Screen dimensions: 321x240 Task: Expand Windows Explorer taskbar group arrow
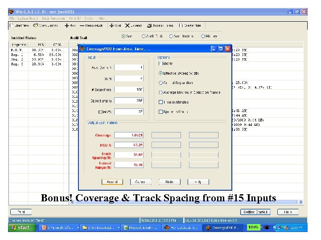coord(119,228)
